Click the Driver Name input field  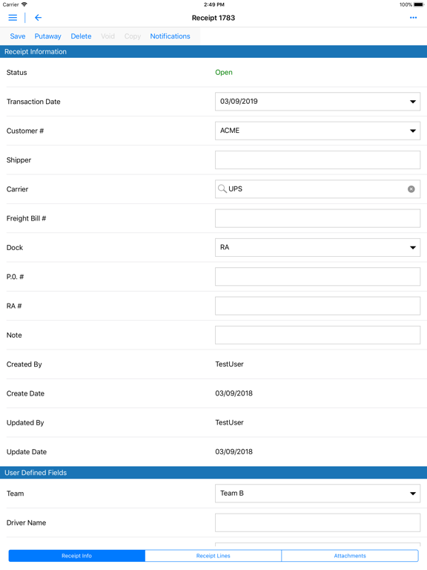coord(318,522)
